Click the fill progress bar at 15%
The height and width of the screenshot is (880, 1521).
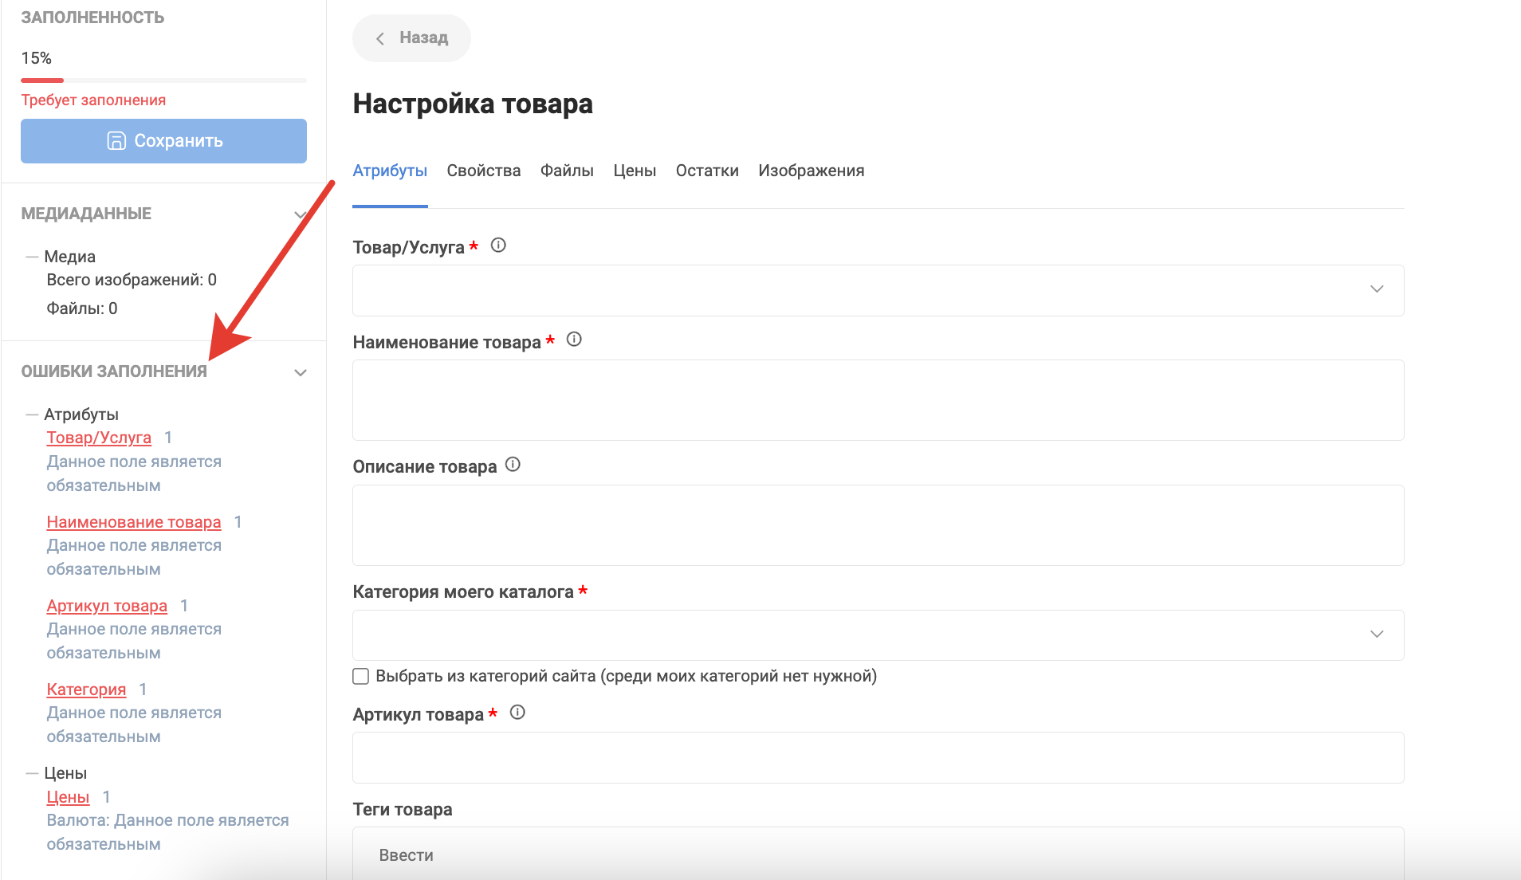[x=163, y=81]
